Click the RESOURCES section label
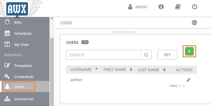 pyautogui.click(x=13, y=55)
